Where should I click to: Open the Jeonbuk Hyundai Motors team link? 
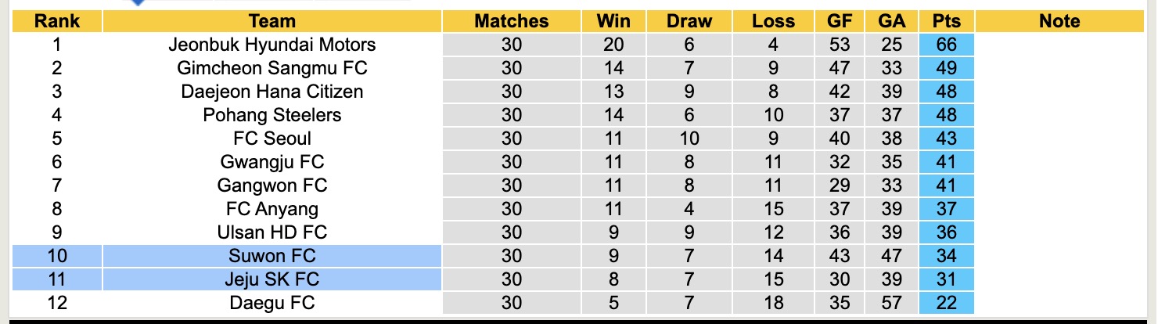pos(272,45)
